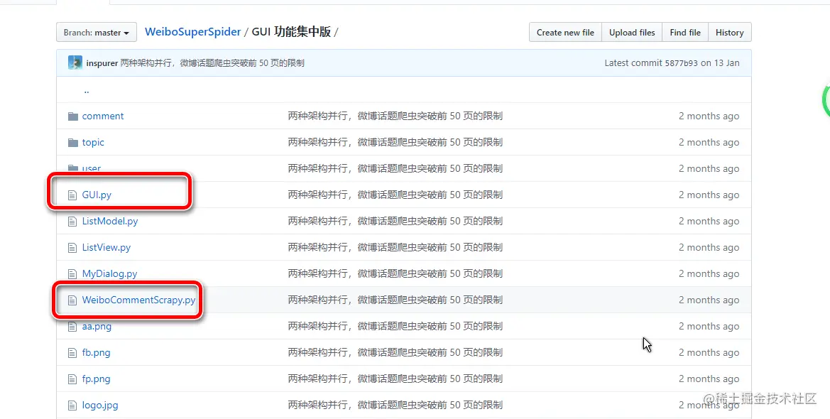Open the aa.png file
The width and height of the screenshot is (830, 419).
(97, 326)
